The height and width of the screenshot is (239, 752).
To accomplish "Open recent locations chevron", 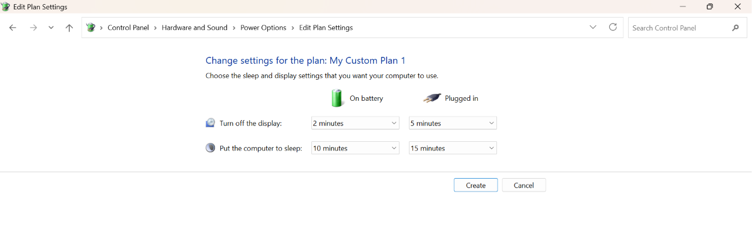I will (51, 28).
